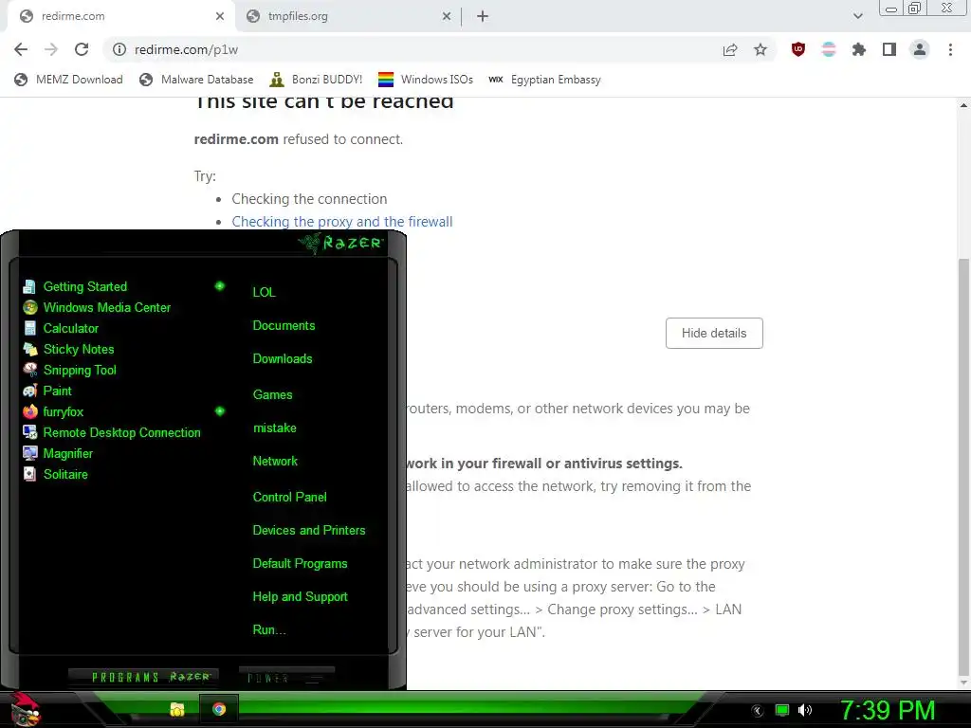Expand the Getting Started jump list arrow
Screen dimensions: 971x728
[219, 286]
